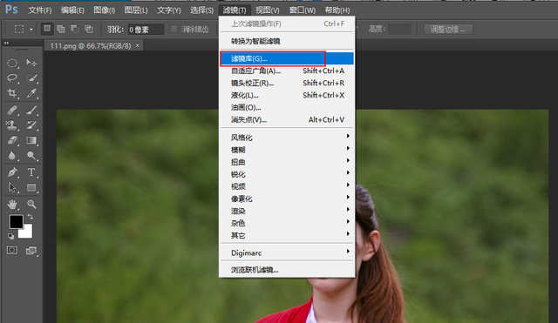Select the Zoom tool
The height and width of the screenshot is (323, 558).
coord(31,204)
